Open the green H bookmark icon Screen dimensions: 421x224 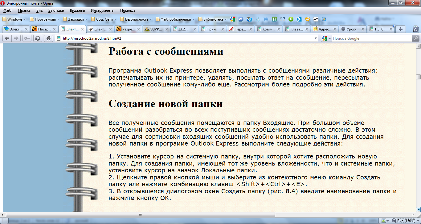click(274, 19)
